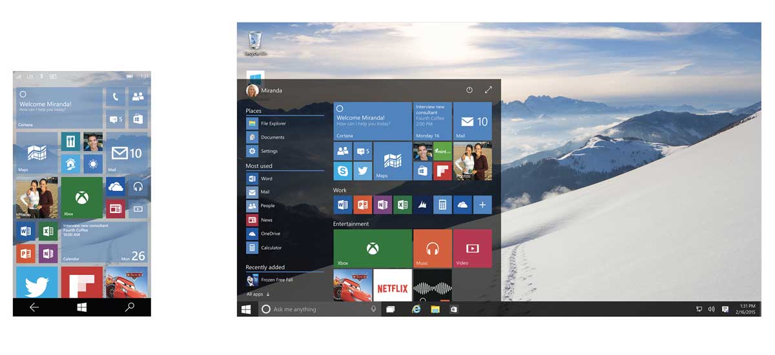
Task: Open the Skype tile in Start menu
Action: (x=342, y=172)
